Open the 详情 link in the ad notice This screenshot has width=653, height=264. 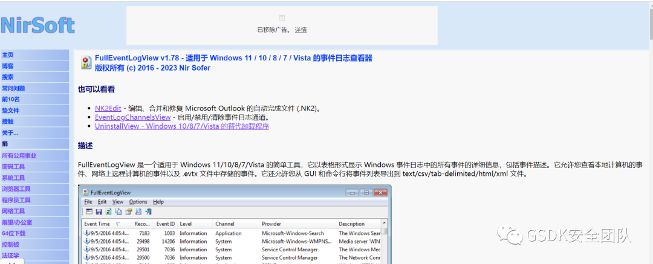coord(301,30)
